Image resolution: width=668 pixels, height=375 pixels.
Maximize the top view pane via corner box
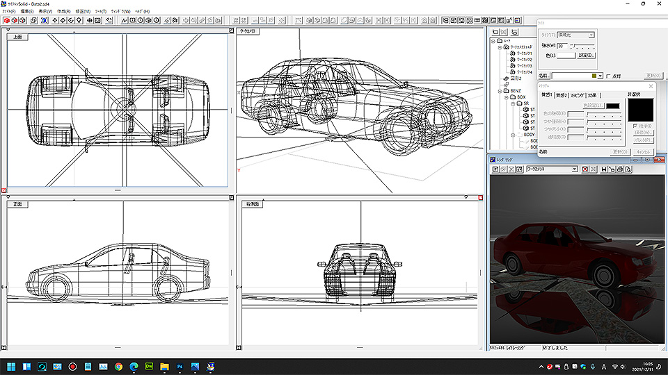(x=230, y=30)
